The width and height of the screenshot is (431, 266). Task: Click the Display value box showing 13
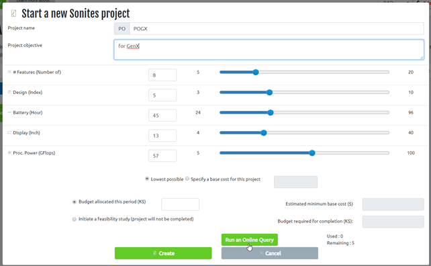[x=162, y=136]
